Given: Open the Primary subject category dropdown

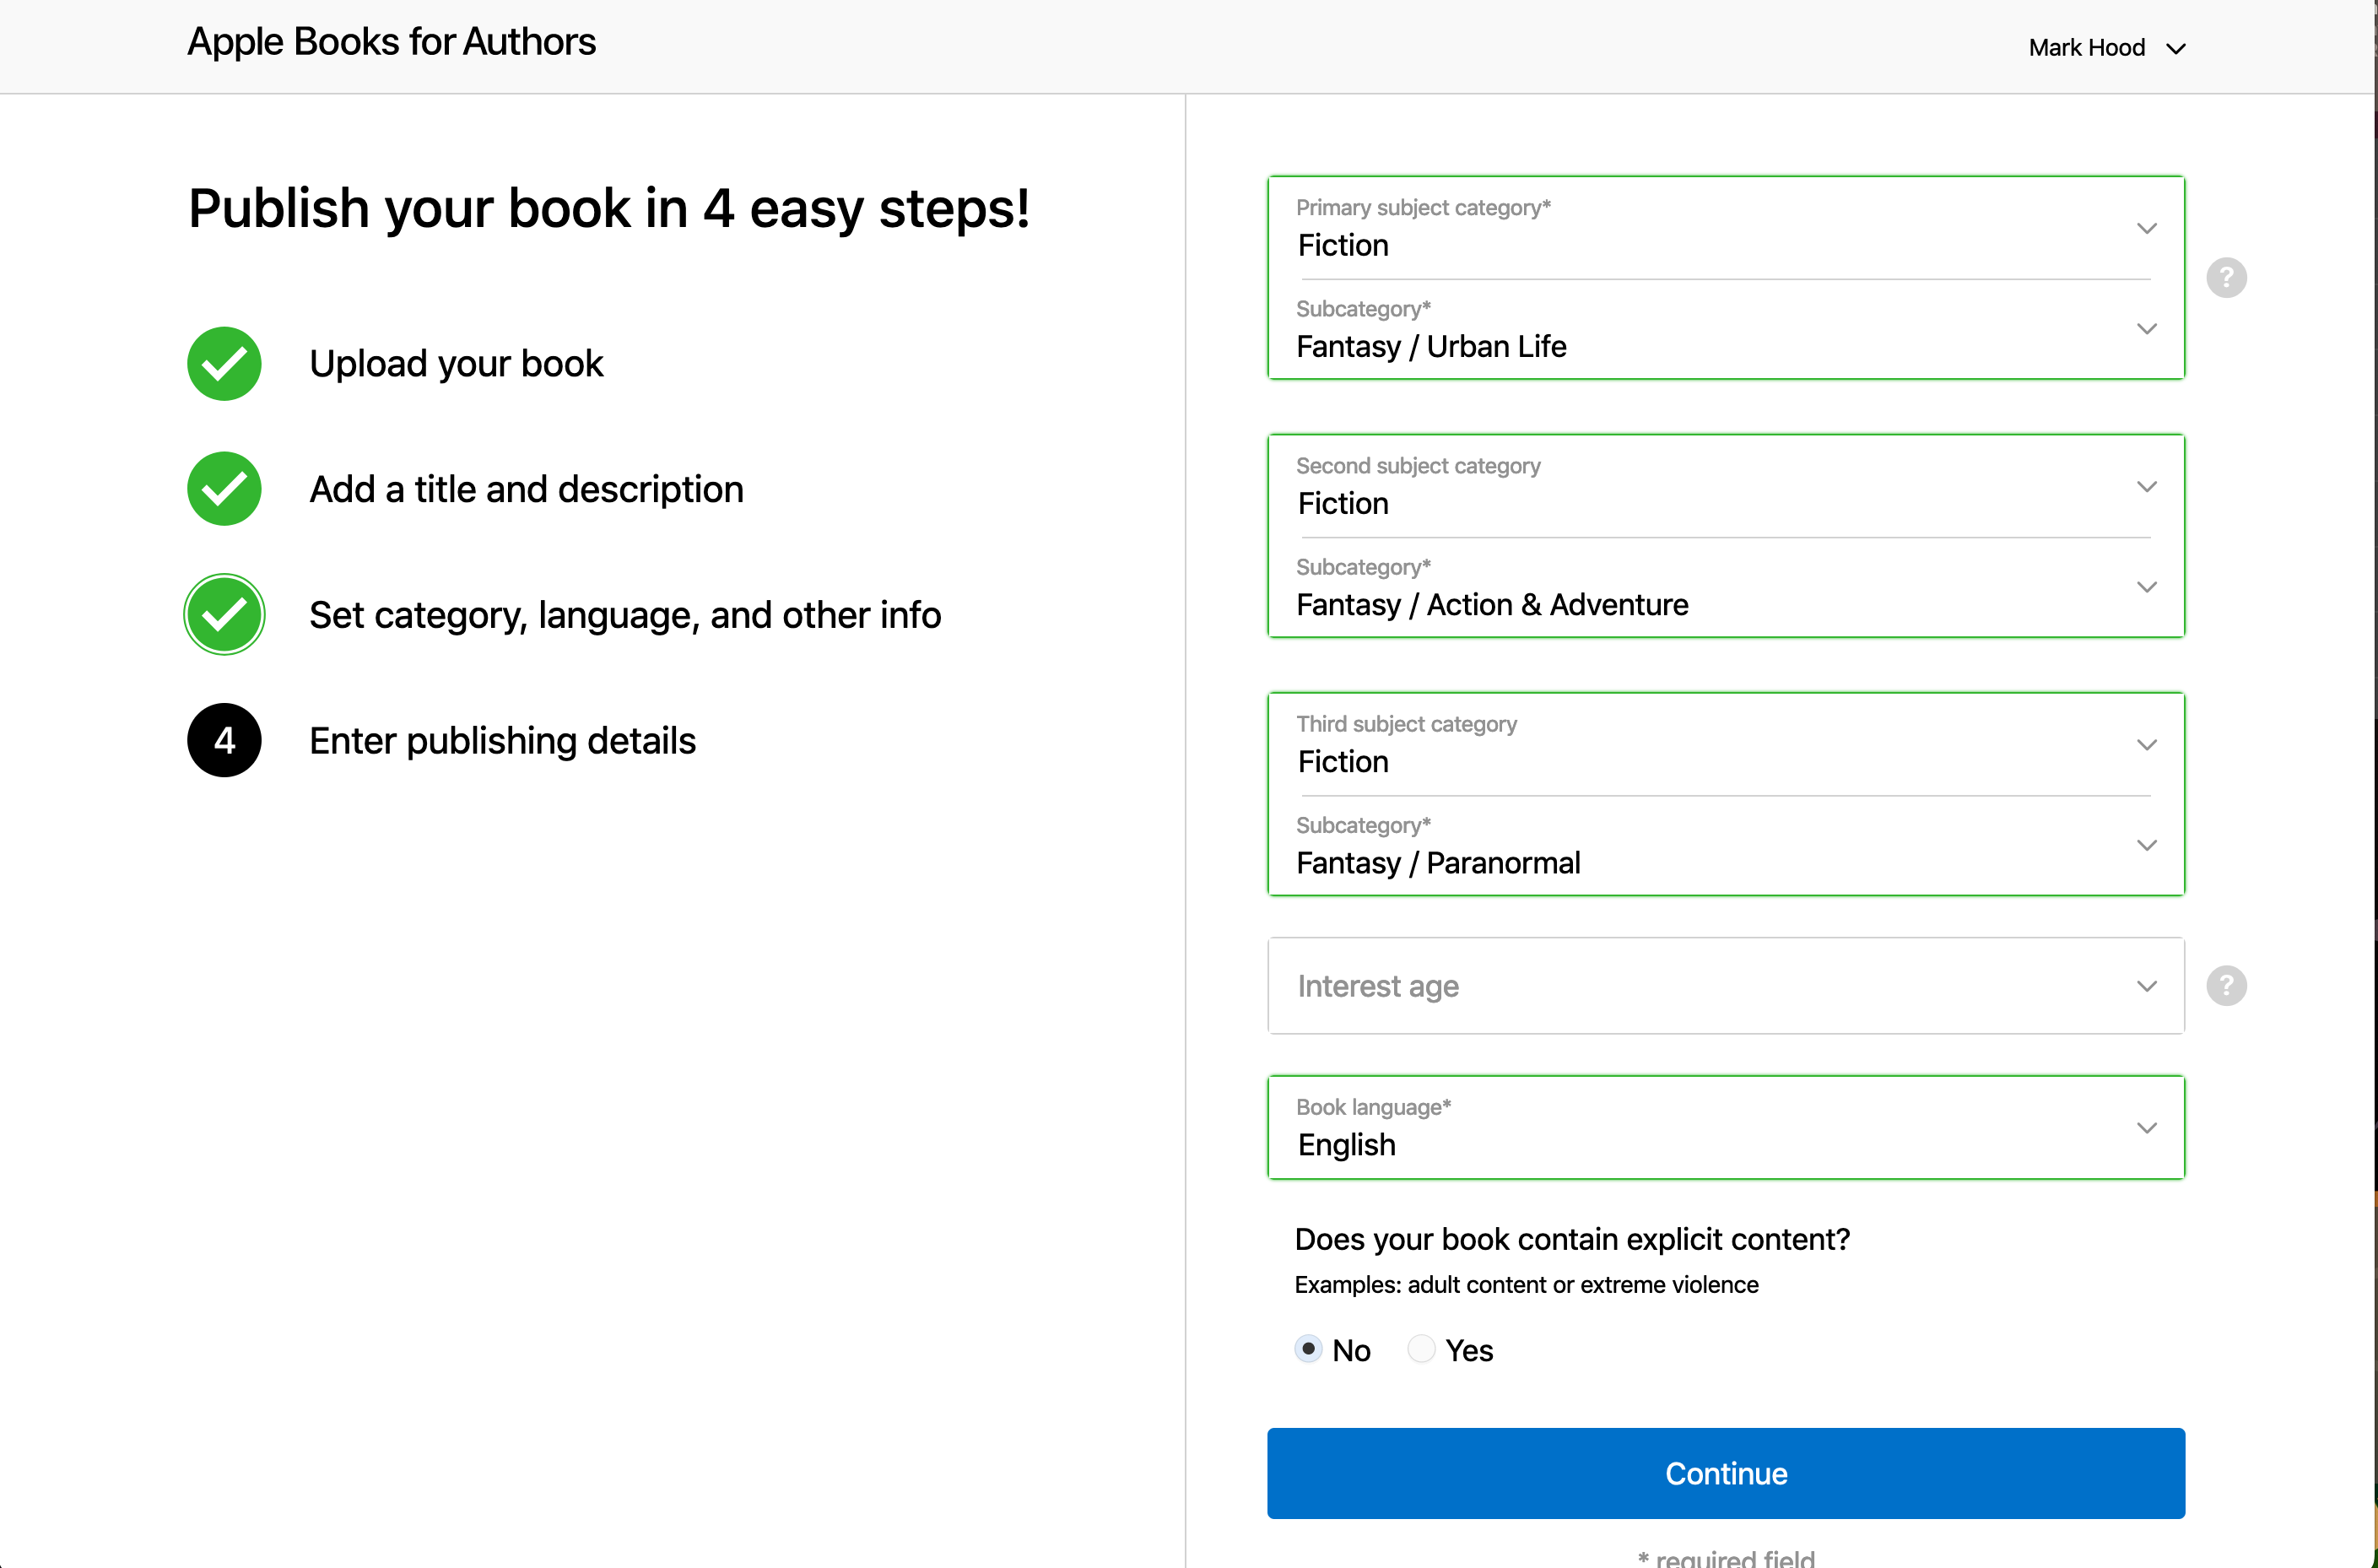Looking at the screenshot, I should [x=1725, y=229].
